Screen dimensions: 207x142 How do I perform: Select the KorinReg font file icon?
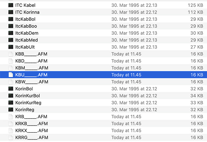(11, 110)
